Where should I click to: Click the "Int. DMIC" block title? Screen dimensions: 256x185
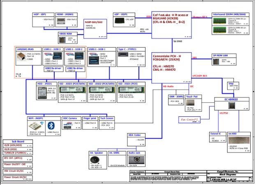[x=114, y=153]
